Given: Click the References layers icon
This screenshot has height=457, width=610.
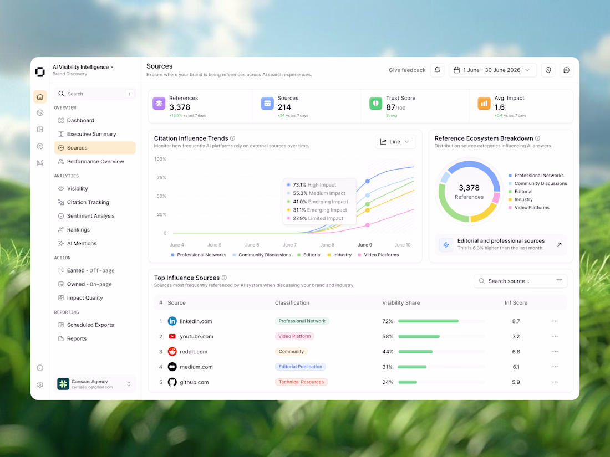Looking at the screenshot, I should pyautogui.click(x=159, y=104).
